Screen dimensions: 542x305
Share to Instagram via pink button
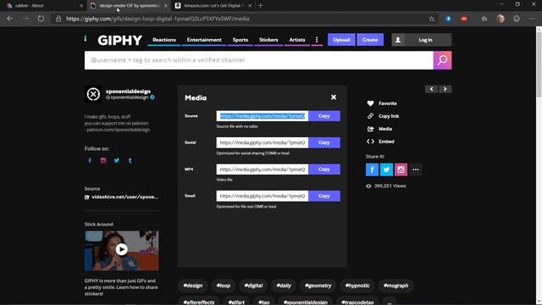click(401, 169)
